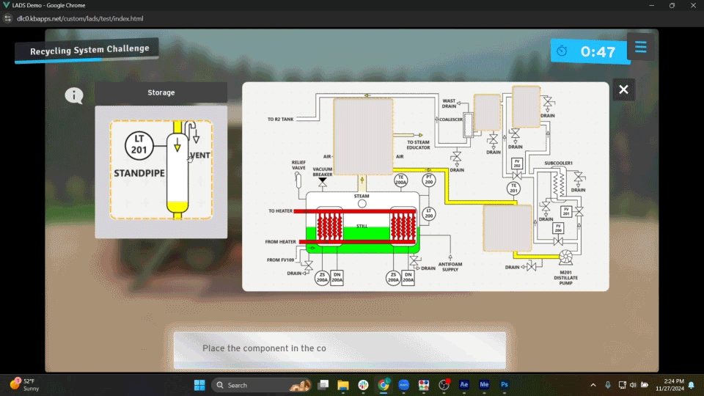Click the instruction text bar at bottom

coord(340,348)
